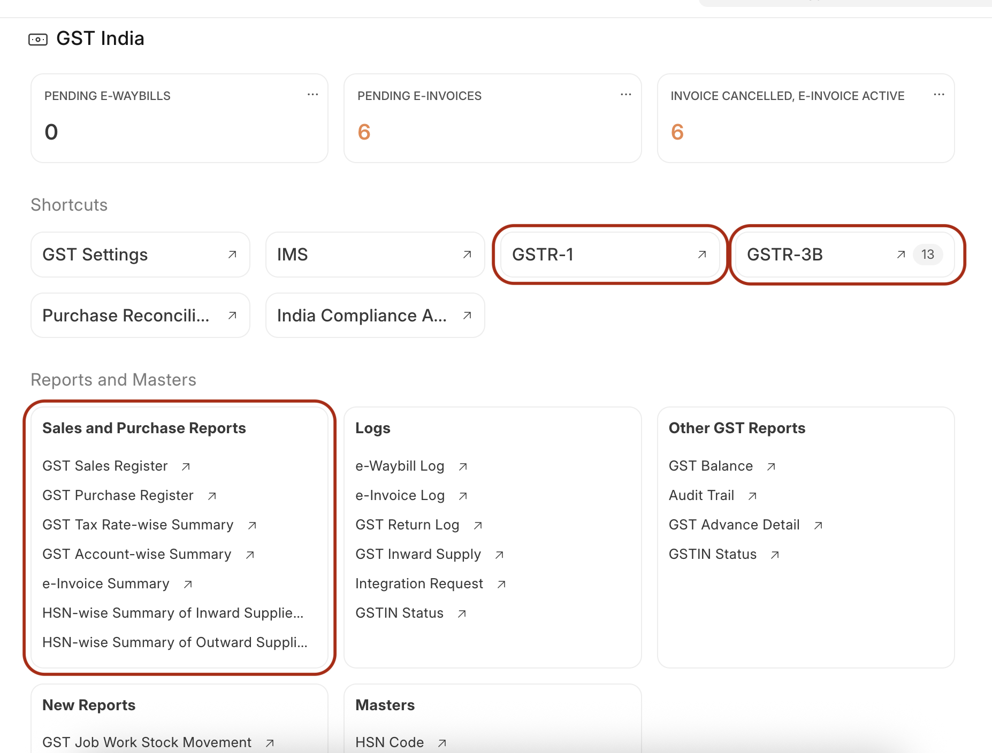Click the arrow icon next to HSN Code
The width and height of the screenshot is (992, 753).
tap(442, 743)
